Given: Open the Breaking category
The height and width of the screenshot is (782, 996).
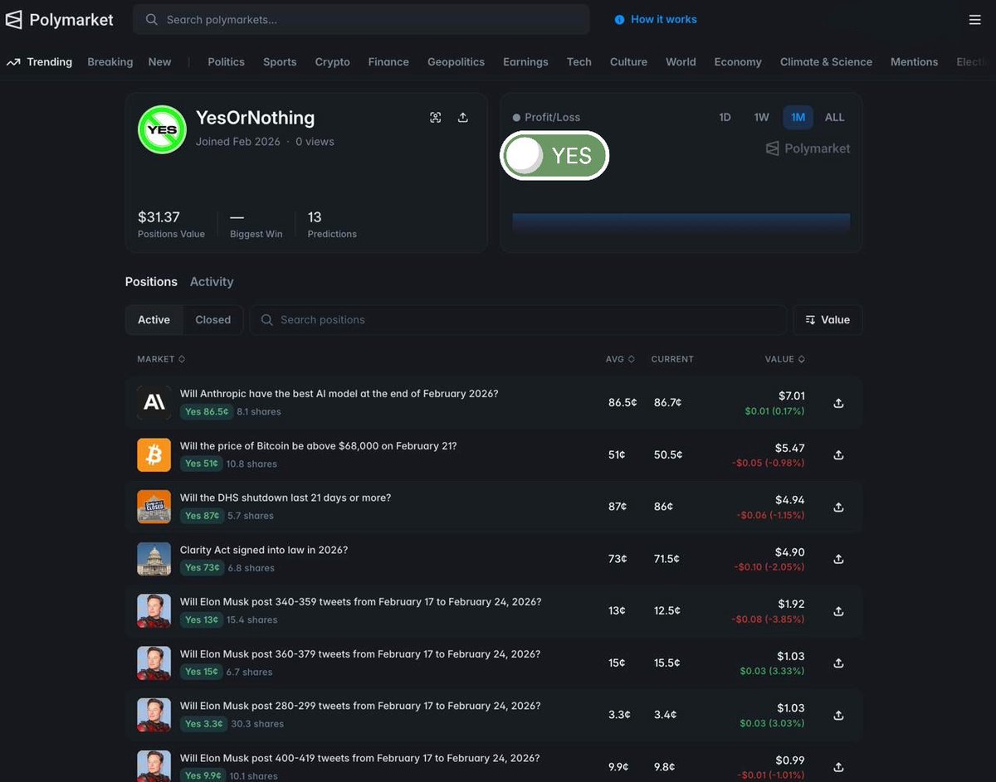Looking at the screenshot, I should click(x=110, y=62).
